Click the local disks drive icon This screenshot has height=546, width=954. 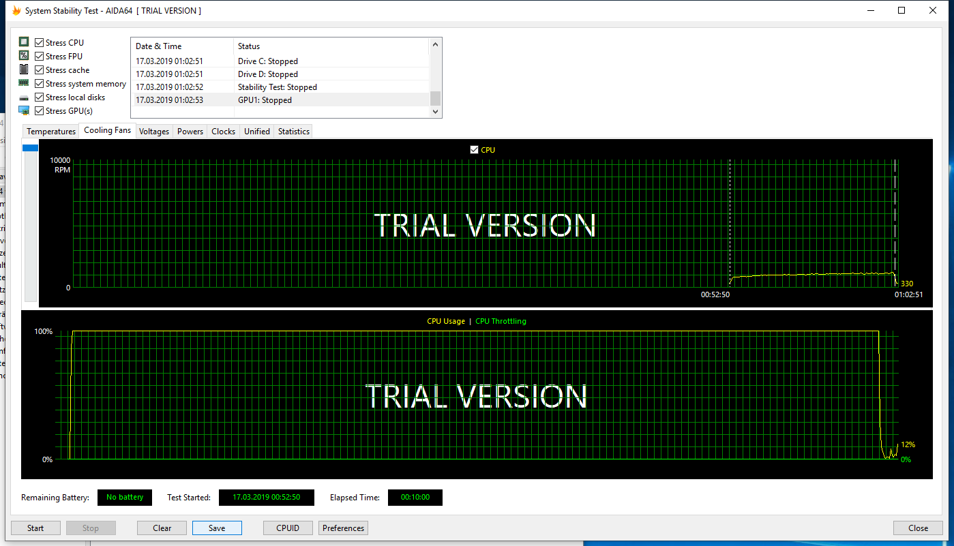(24, 97)
